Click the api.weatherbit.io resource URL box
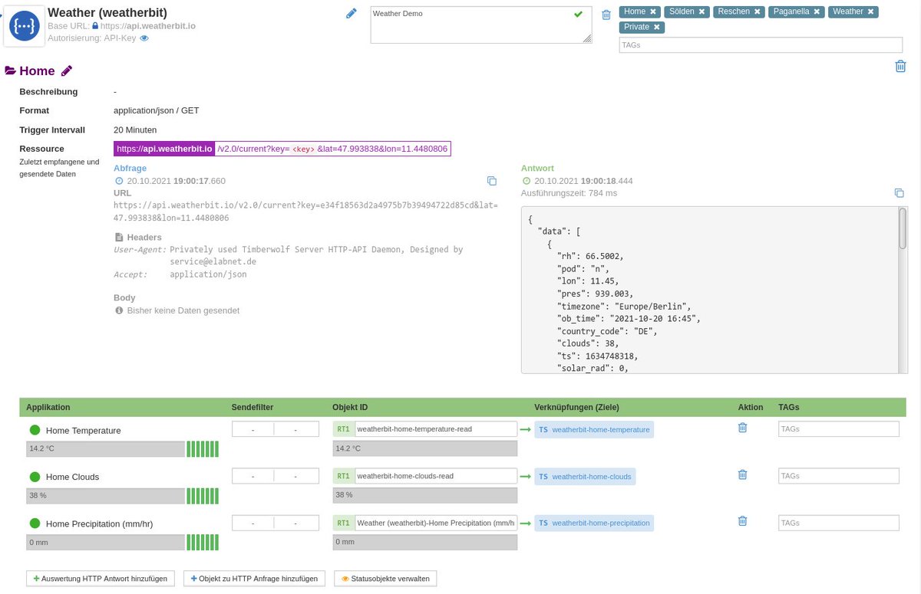 [282, 149]
